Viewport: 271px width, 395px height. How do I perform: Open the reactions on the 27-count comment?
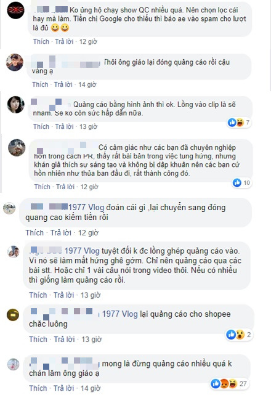[x=229, y=384]
